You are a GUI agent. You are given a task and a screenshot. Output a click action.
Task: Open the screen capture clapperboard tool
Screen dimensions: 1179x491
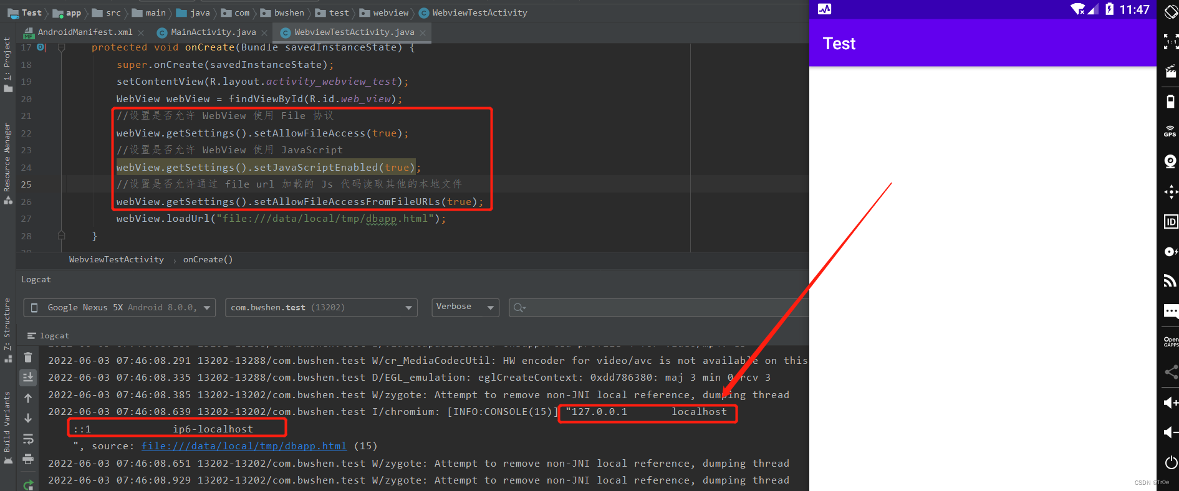[1171, 72]
